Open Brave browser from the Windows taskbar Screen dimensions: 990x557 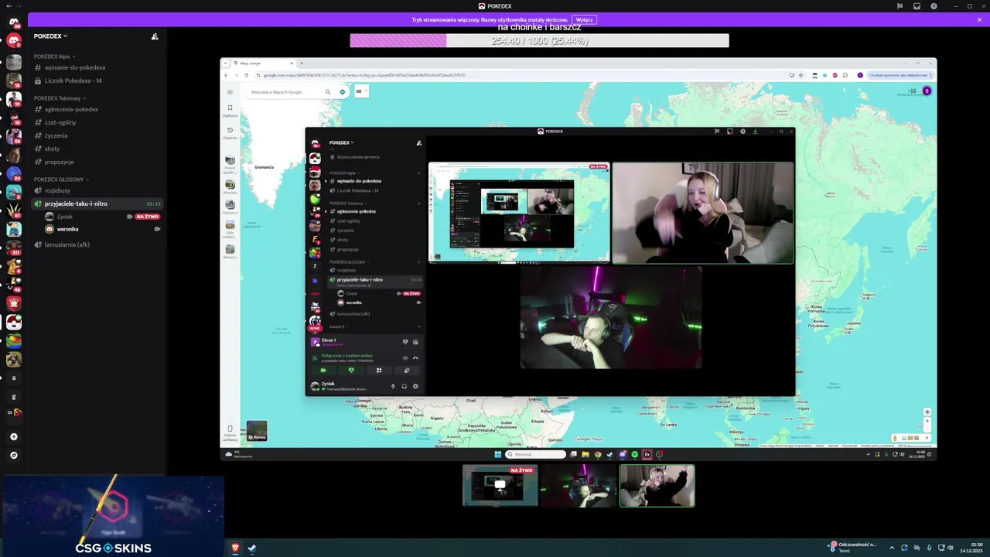(x=236, y=548)
